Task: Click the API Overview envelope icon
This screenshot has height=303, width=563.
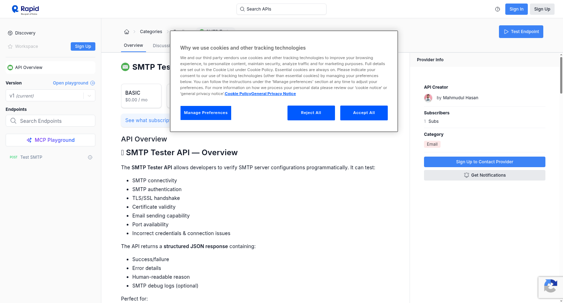Action: point(10,68)
